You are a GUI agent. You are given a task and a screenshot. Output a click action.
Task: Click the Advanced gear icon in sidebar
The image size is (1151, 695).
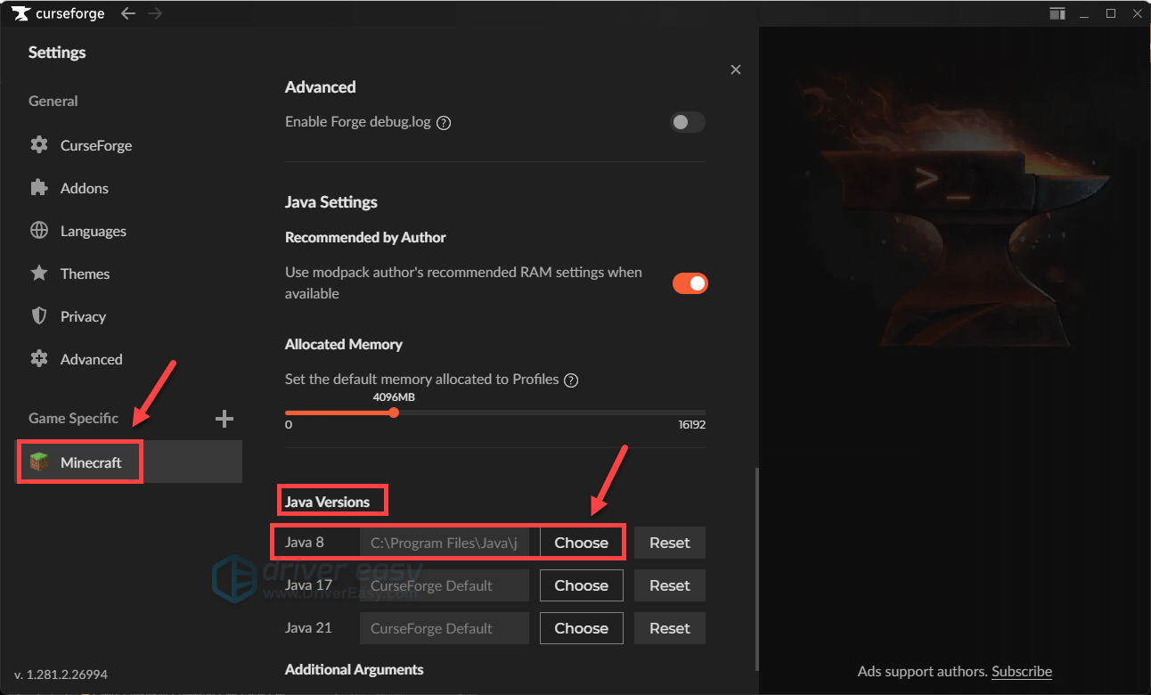pyautogui.click(x=39, y=358)
